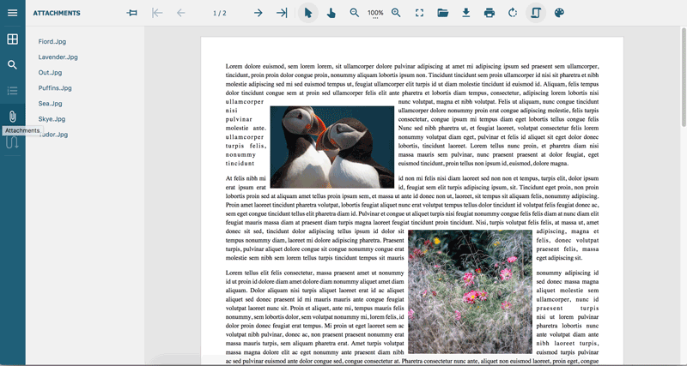
Task: Click the page number field 1 / 2
Action: tap(220, 13)
